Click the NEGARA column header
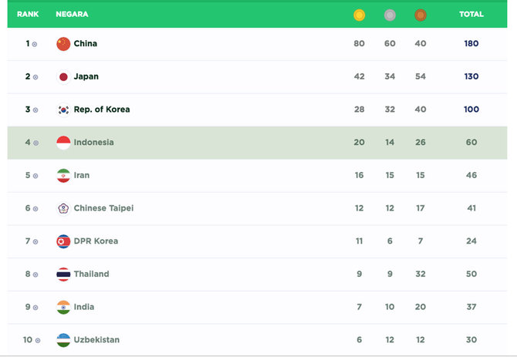 [x=72, y=14]
